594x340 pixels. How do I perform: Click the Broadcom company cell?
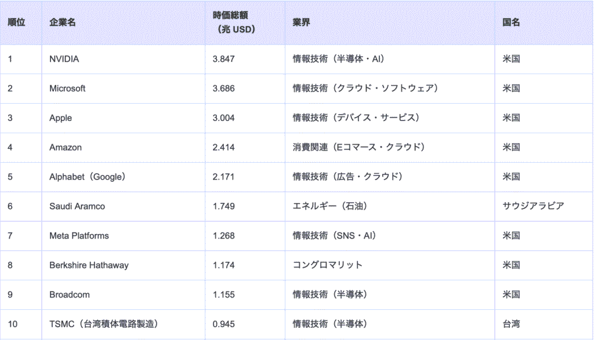(70, 295)
